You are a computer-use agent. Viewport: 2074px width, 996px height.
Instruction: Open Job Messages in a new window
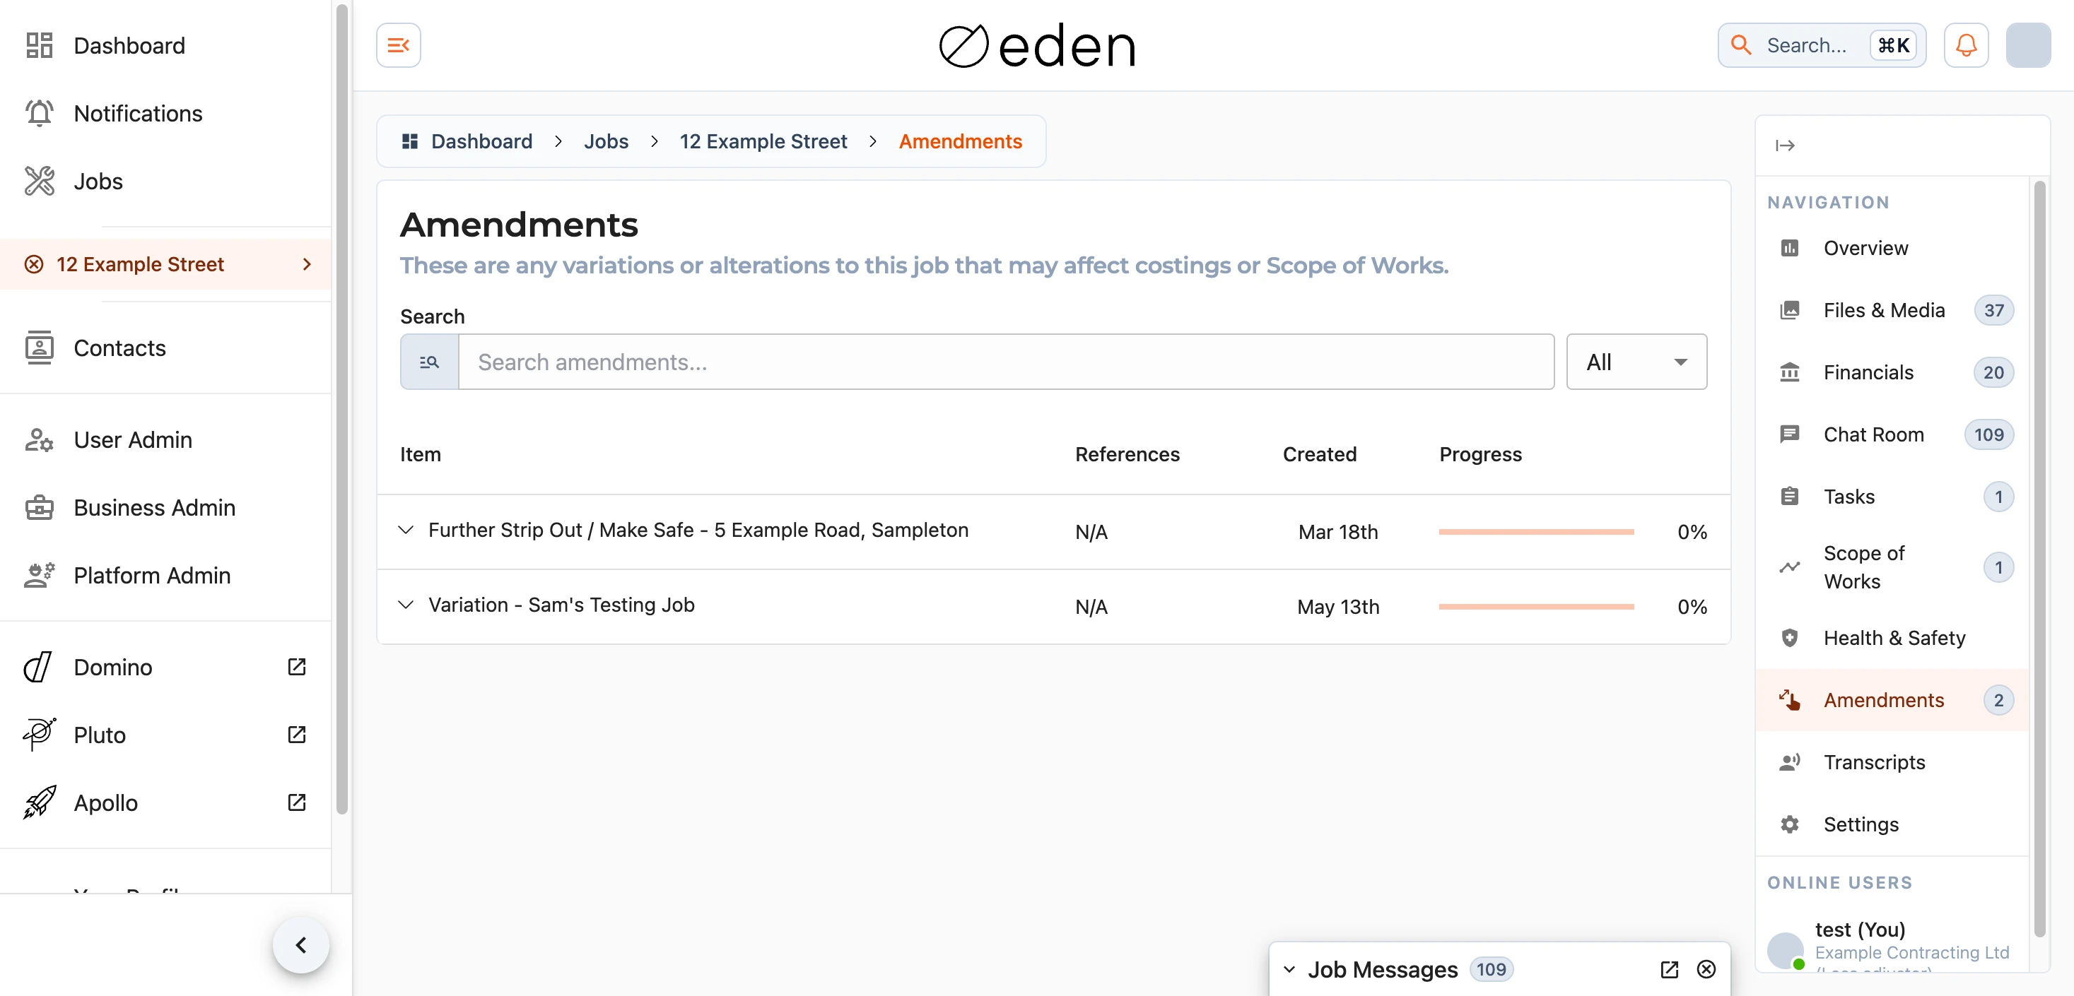[1669, 968]
